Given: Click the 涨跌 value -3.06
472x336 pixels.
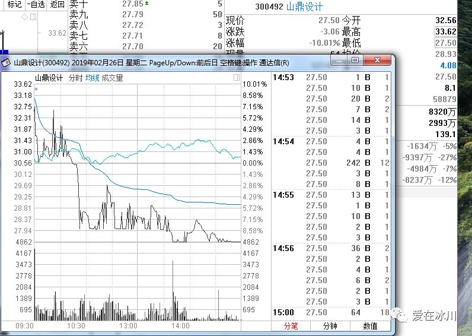Looking at the screenshot, I should 330,31.
